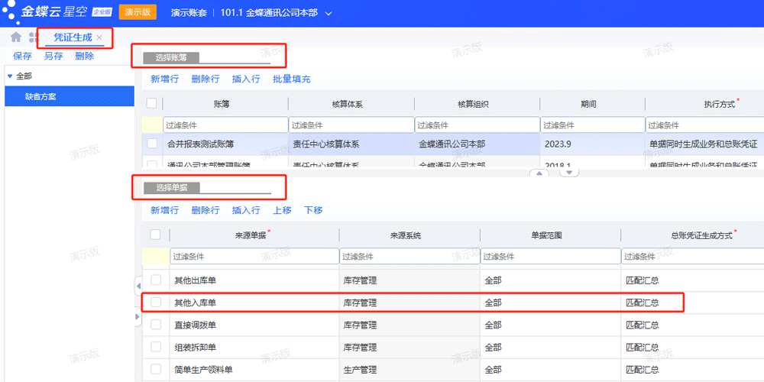Check the 简单生产领料单 row checkbox
This screenshot has width=764, height=382.
pos(155,369)
